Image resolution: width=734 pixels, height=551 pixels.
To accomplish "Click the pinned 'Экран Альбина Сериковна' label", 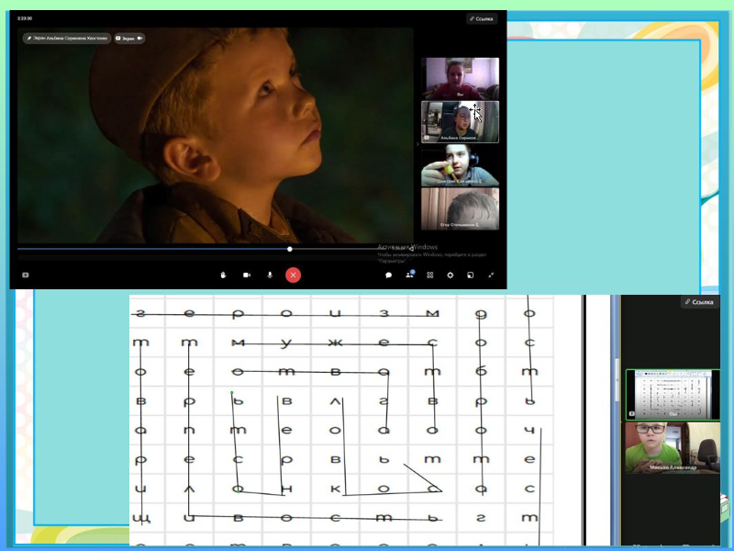I will coord(67,38).
